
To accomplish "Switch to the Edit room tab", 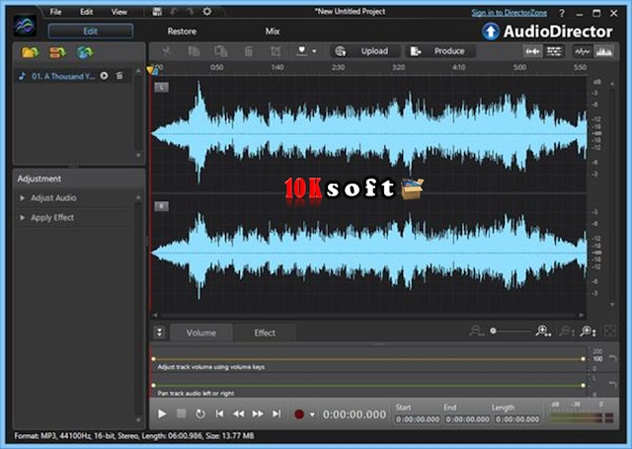I will tap(91, 31).
